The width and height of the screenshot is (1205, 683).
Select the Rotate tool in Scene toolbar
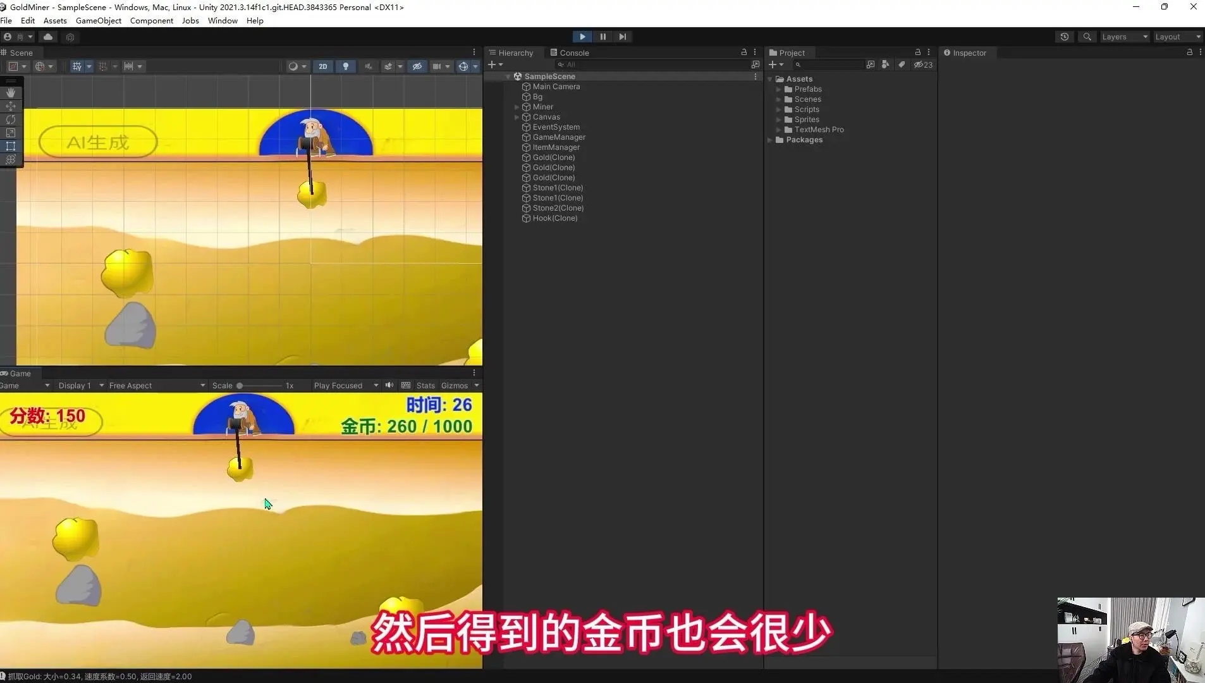11,120
